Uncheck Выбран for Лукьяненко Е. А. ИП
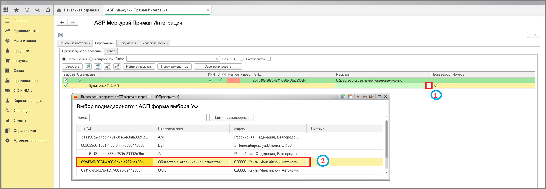 click(66, 85)
